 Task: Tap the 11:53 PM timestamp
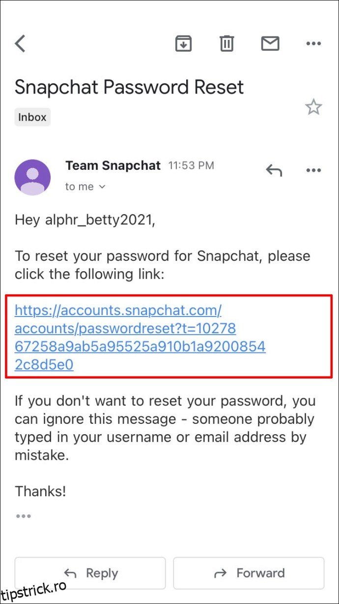pyautogui.click(x=191, y=166)
